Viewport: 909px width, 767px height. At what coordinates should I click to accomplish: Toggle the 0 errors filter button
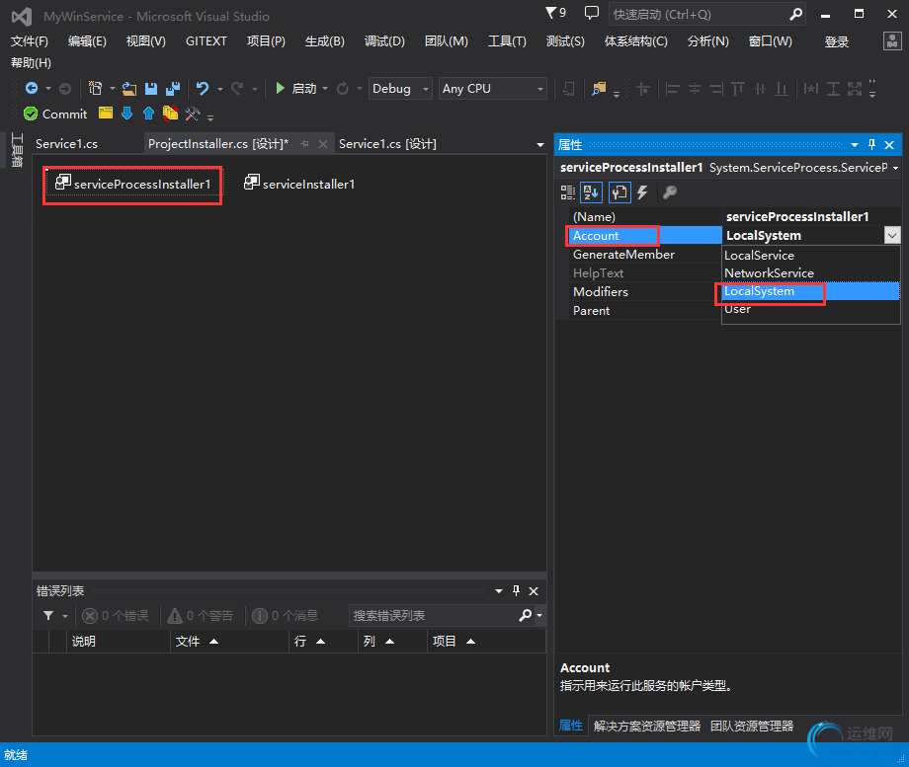pos(116,616)
